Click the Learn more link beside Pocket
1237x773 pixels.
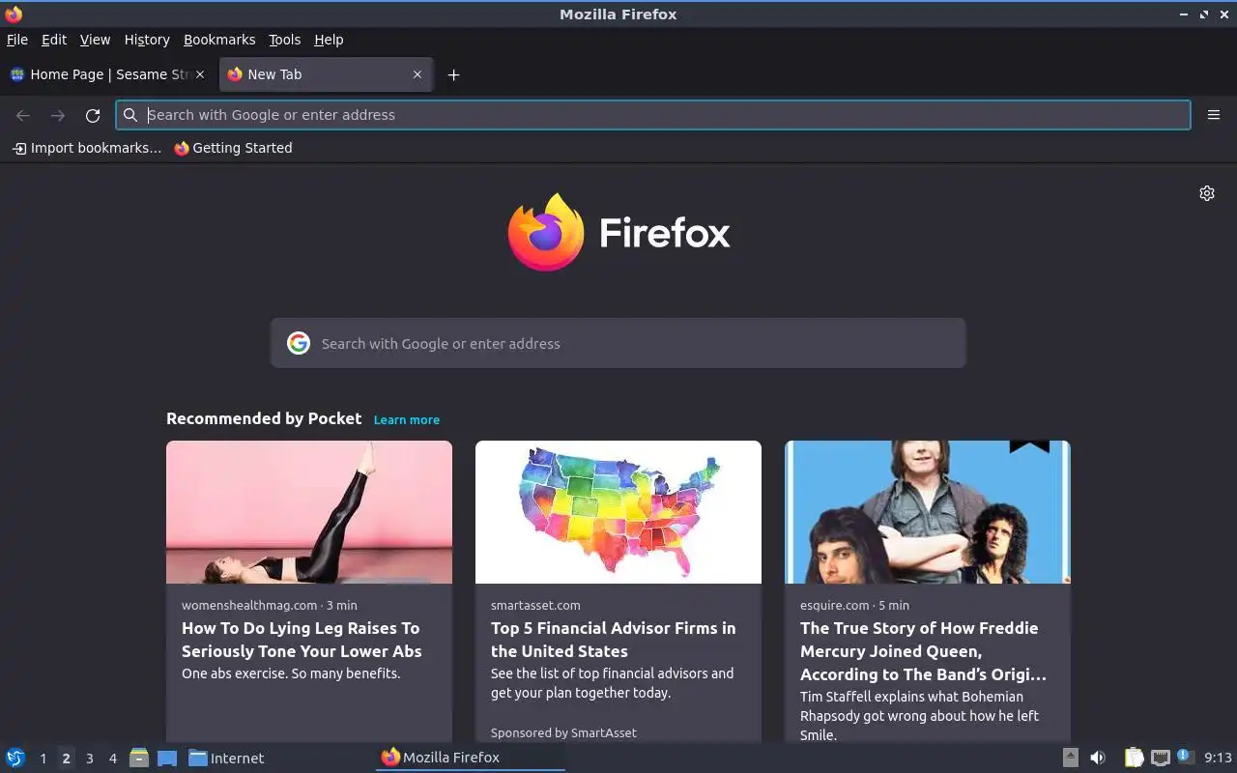click(407, 419)
